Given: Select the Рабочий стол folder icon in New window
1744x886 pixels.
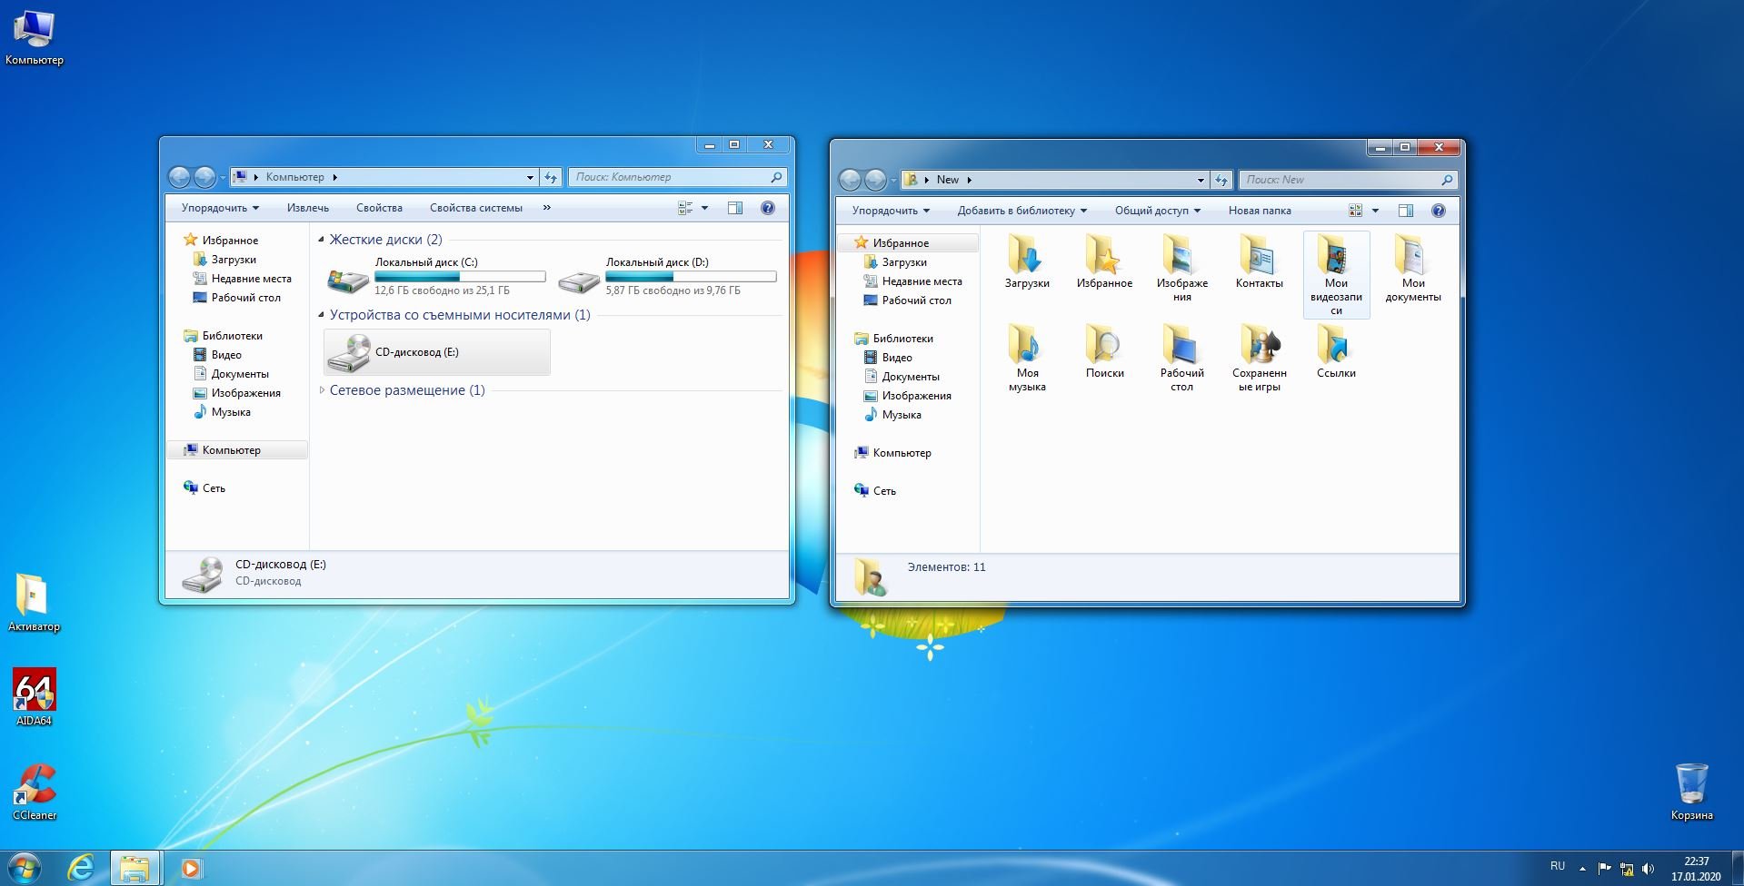Looking at the screenshot, I should tap(1181, 359).
